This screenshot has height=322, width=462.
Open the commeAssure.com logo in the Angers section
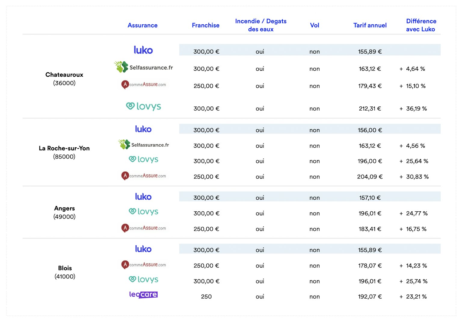click(x=144, y=228)
